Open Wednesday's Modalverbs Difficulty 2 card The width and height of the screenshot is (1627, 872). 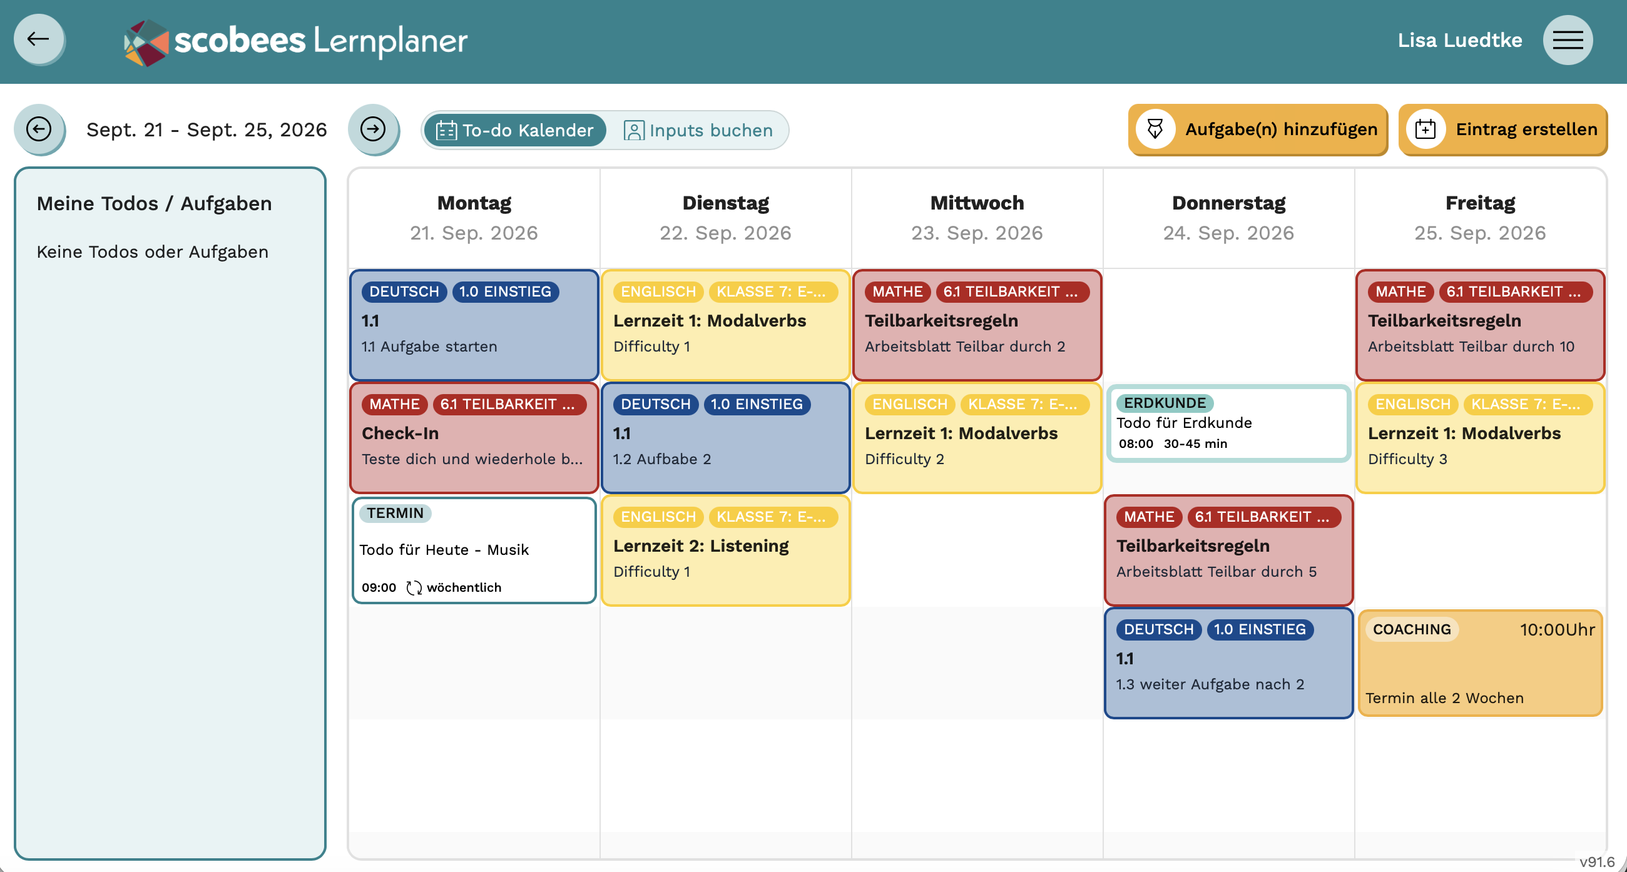pos(976,438)
